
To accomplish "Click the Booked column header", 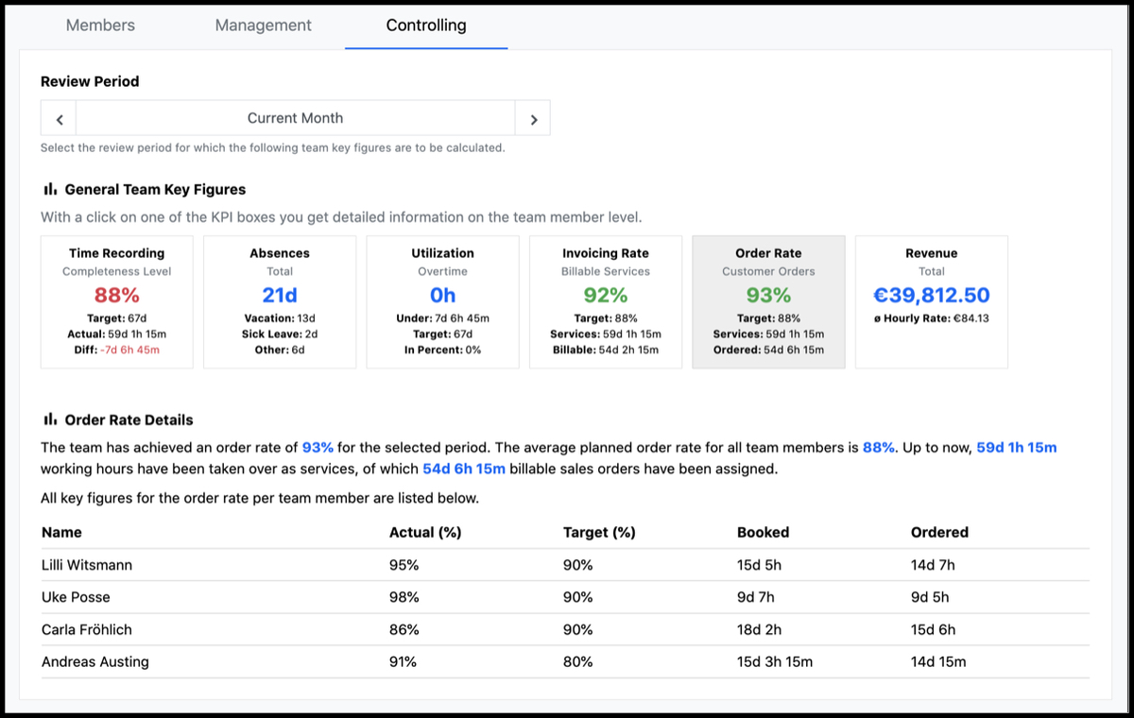I will (763, 532).
